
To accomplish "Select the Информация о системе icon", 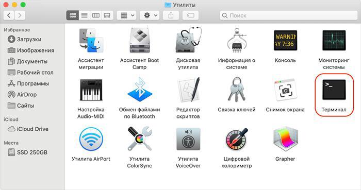I will click(x=237, y=41).
